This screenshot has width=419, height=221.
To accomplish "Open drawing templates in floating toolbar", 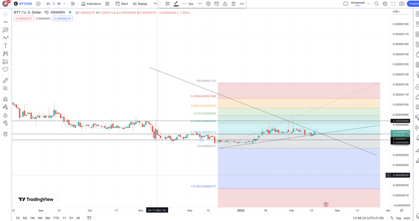I will pyautogui.click(x=168, y=4).
